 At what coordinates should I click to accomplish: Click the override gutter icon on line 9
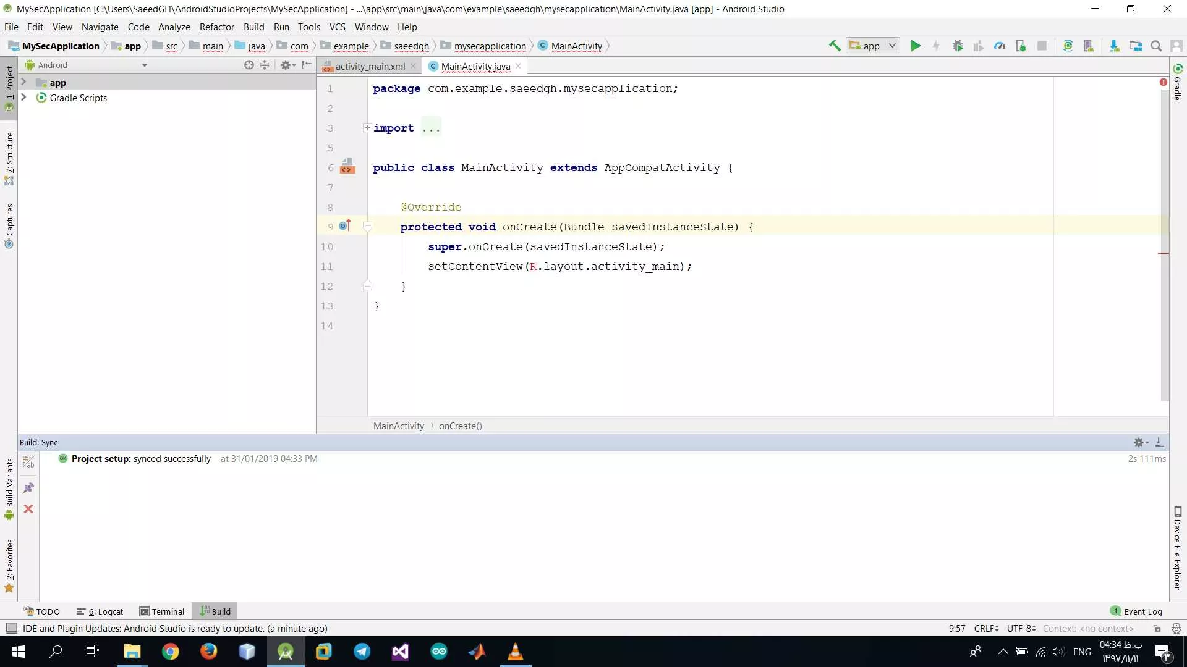coord(345,225)
